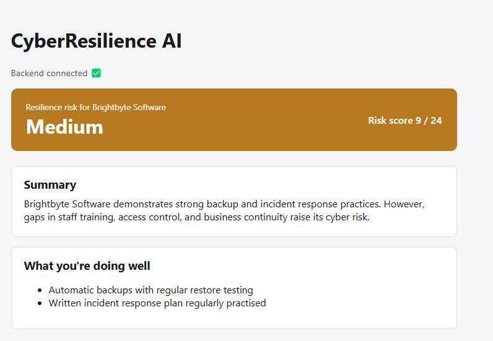
Task: Click the green backend connected checkmark icon
Action: pyautogui.click(x=96, y=73)
